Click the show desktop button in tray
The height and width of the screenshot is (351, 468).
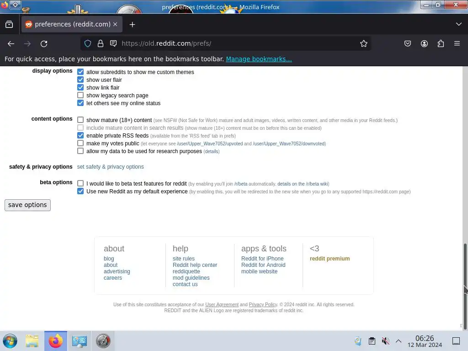click(456, 341)
